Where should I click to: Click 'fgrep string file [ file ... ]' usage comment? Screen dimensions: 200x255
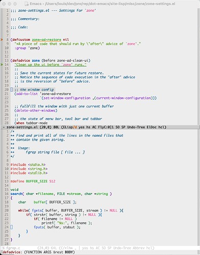click(55, 152)
